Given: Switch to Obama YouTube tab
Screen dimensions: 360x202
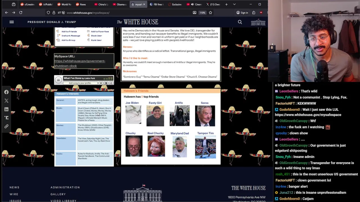Looking at the screenshot, I should [x=120, y=4].
